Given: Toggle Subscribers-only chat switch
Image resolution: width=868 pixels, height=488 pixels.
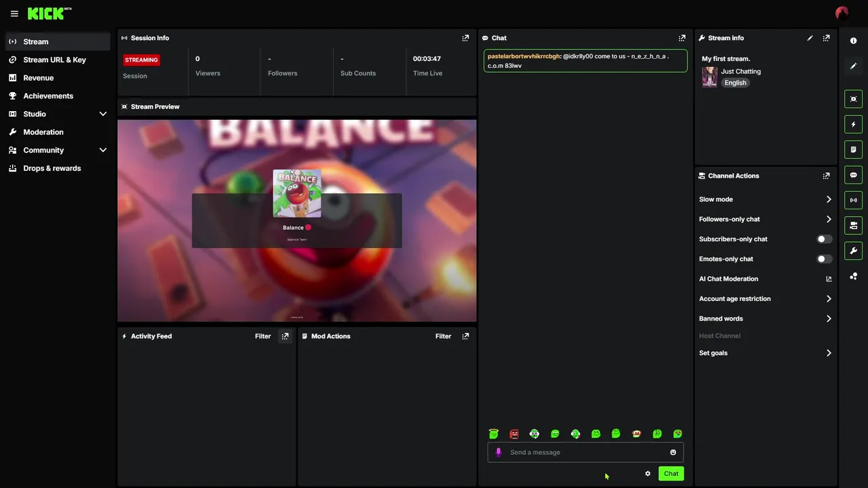Looking at the screenshot, I should pos(824,239).
